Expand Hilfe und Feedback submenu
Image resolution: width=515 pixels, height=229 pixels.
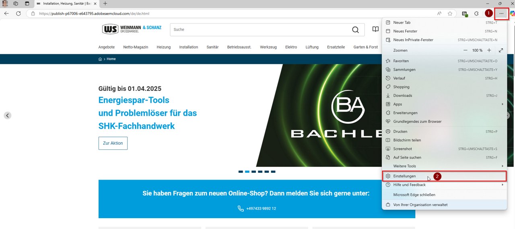[503, 185]
